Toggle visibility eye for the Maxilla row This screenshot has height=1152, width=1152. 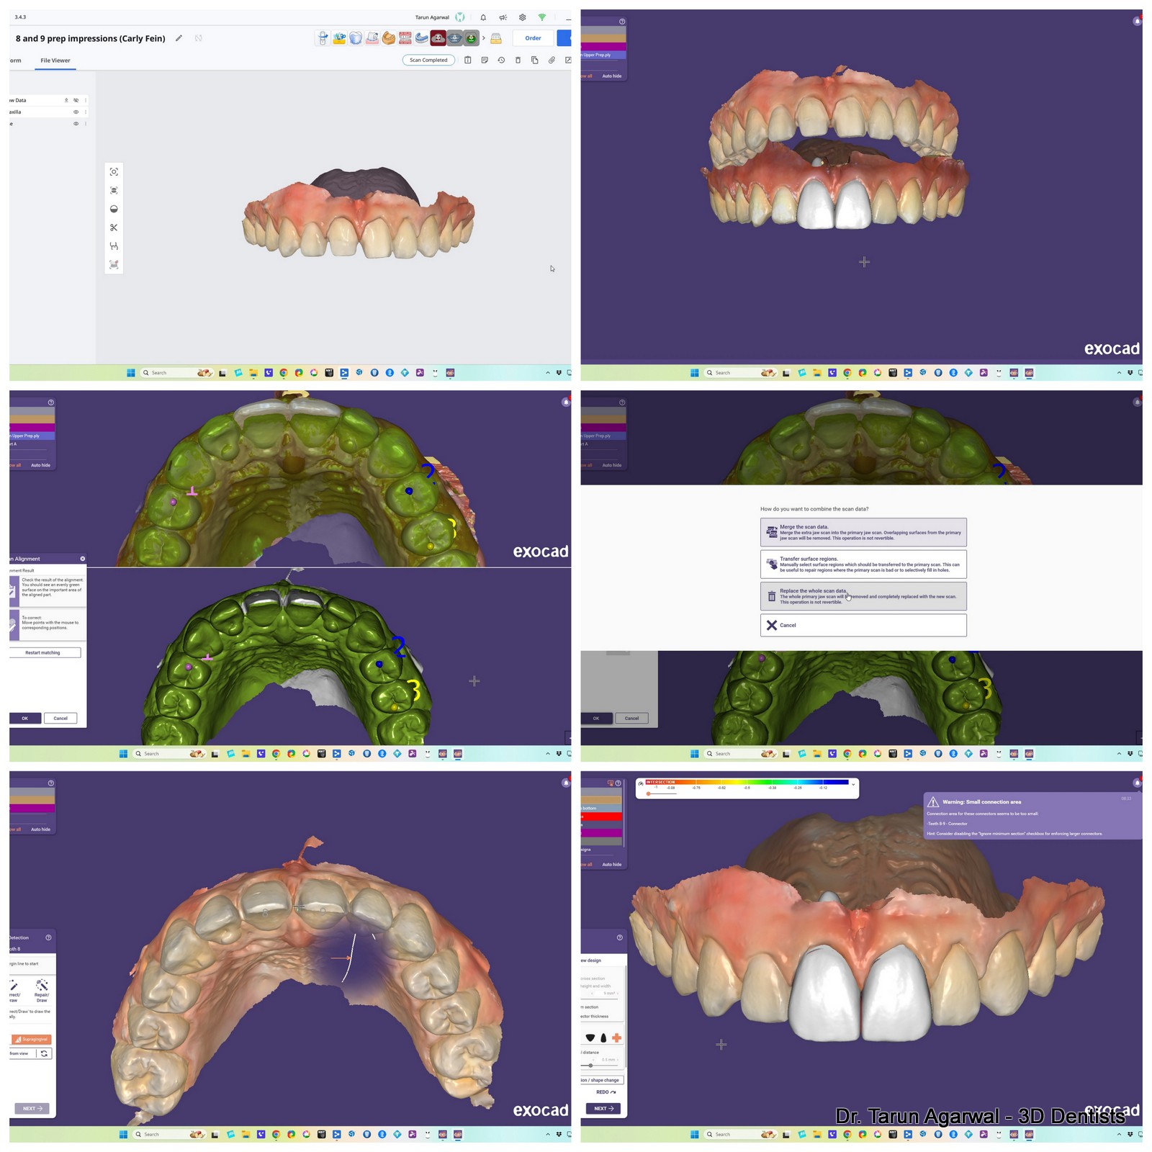(76, 112)
